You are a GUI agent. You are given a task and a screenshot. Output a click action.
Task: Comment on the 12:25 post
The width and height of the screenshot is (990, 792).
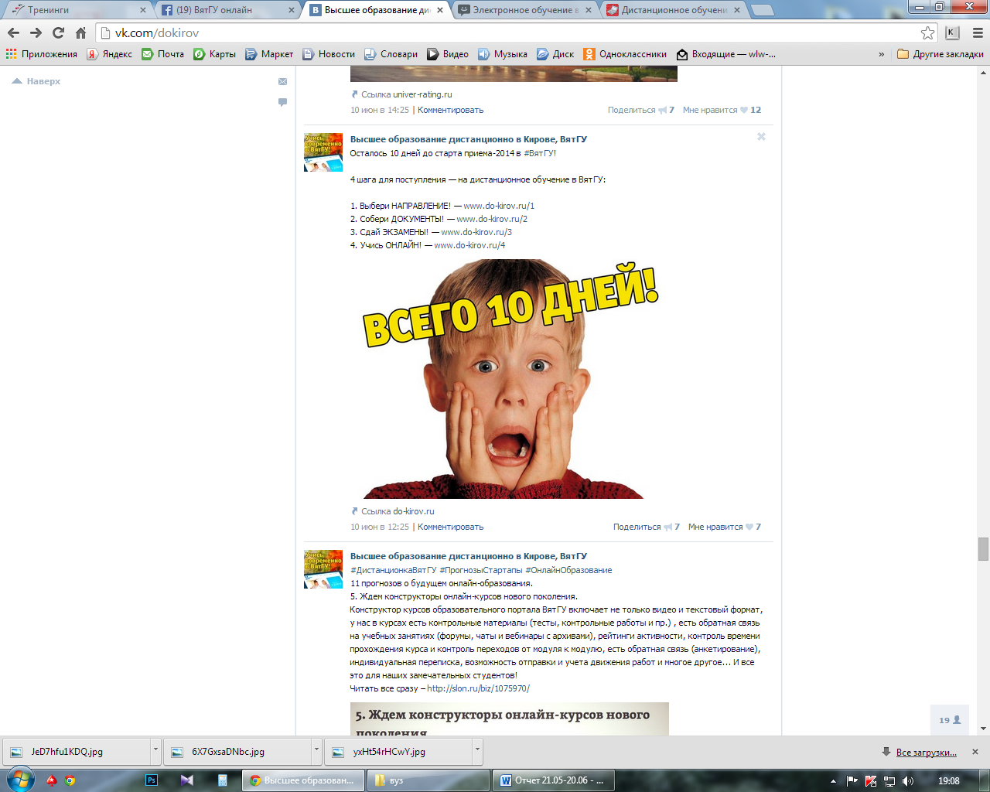click(450, 527)
